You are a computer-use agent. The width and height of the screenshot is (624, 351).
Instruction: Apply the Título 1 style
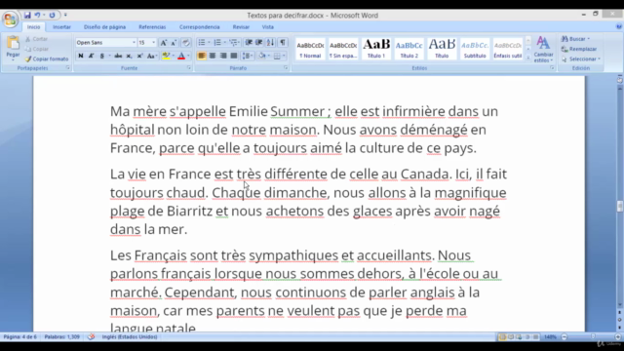(376, 49)
